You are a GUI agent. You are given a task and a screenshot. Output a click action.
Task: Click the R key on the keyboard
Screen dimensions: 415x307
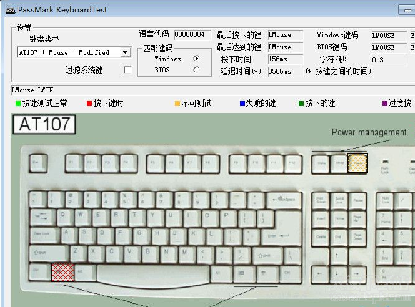[119, 217]
